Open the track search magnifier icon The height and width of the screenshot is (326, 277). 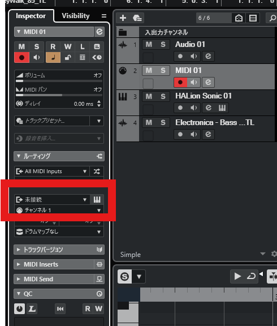coord(272,18)
